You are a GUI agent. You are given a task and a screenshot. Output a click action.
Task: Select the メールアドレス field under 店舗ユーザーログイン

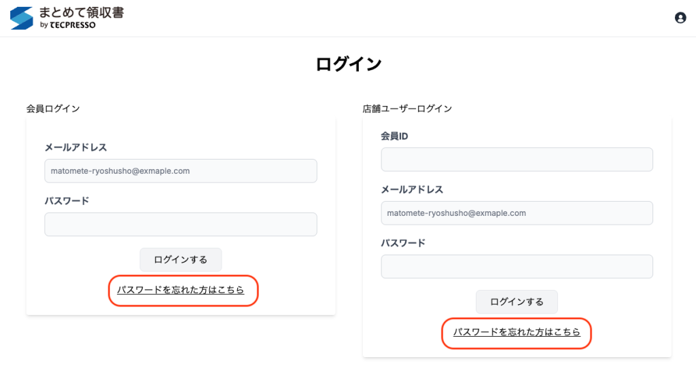point(517,213)
